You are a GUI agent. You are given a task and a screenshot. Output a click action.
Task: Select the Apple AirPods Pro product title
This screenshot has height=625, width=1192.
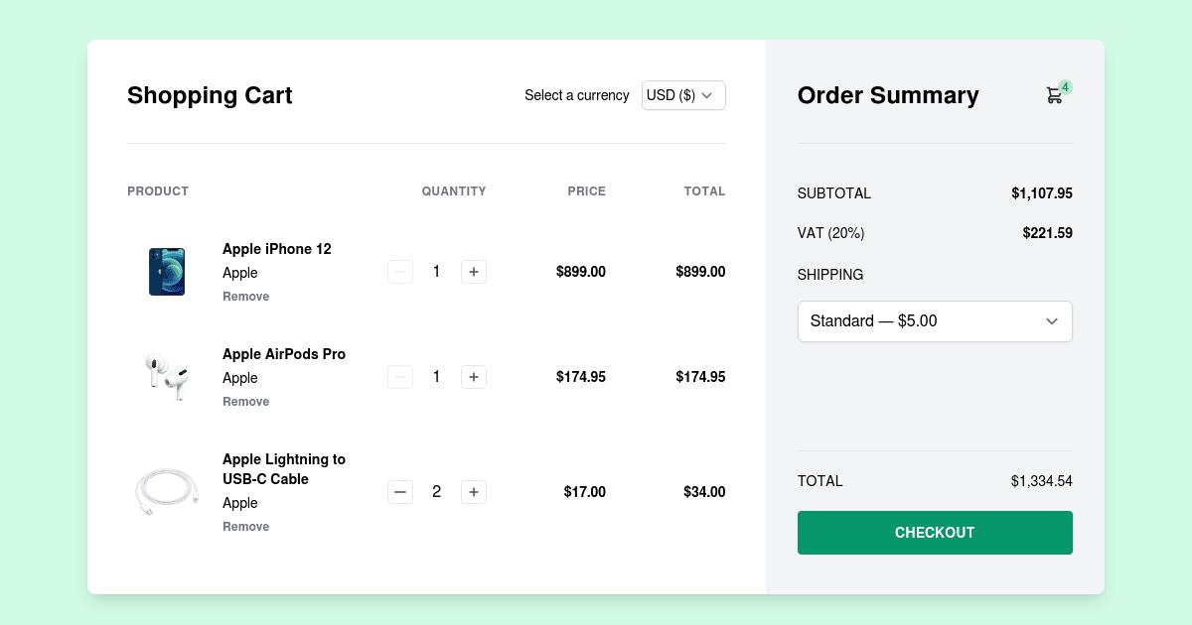pos(284,353)
